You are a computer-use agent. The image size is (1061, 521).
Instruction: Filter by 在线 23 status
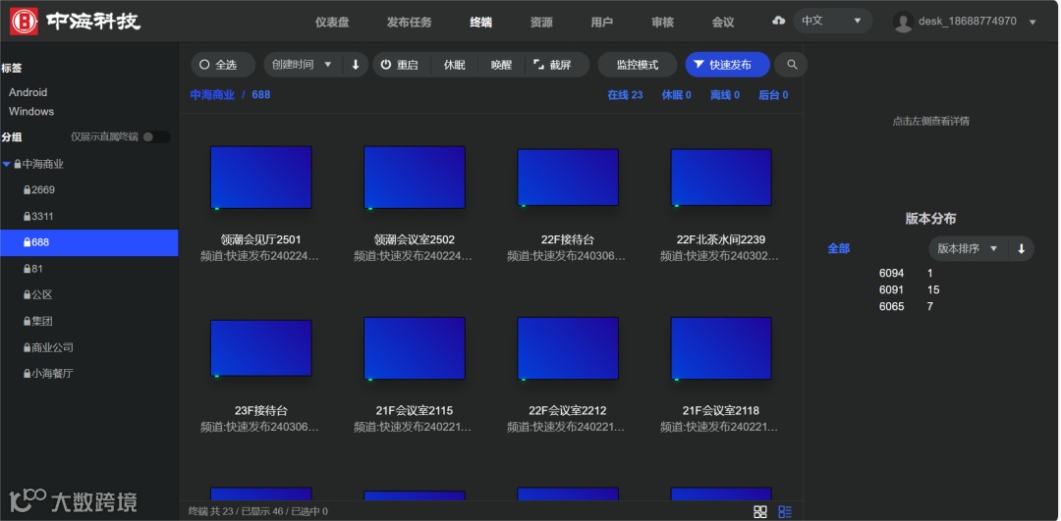tap(625, 95)
